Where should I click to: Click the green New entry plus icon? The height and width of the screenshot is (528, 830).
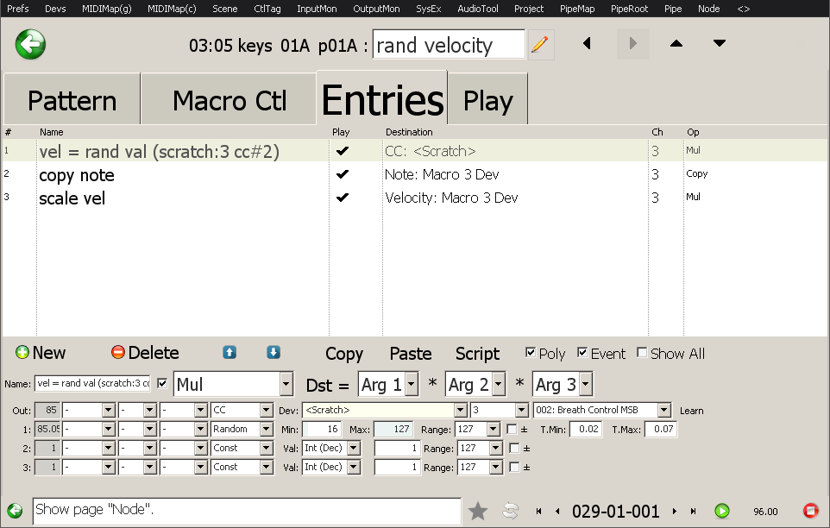[x=22, y=353]
